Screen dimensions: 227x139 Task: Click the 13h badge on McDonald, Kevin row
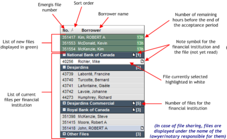coord(140,43)
